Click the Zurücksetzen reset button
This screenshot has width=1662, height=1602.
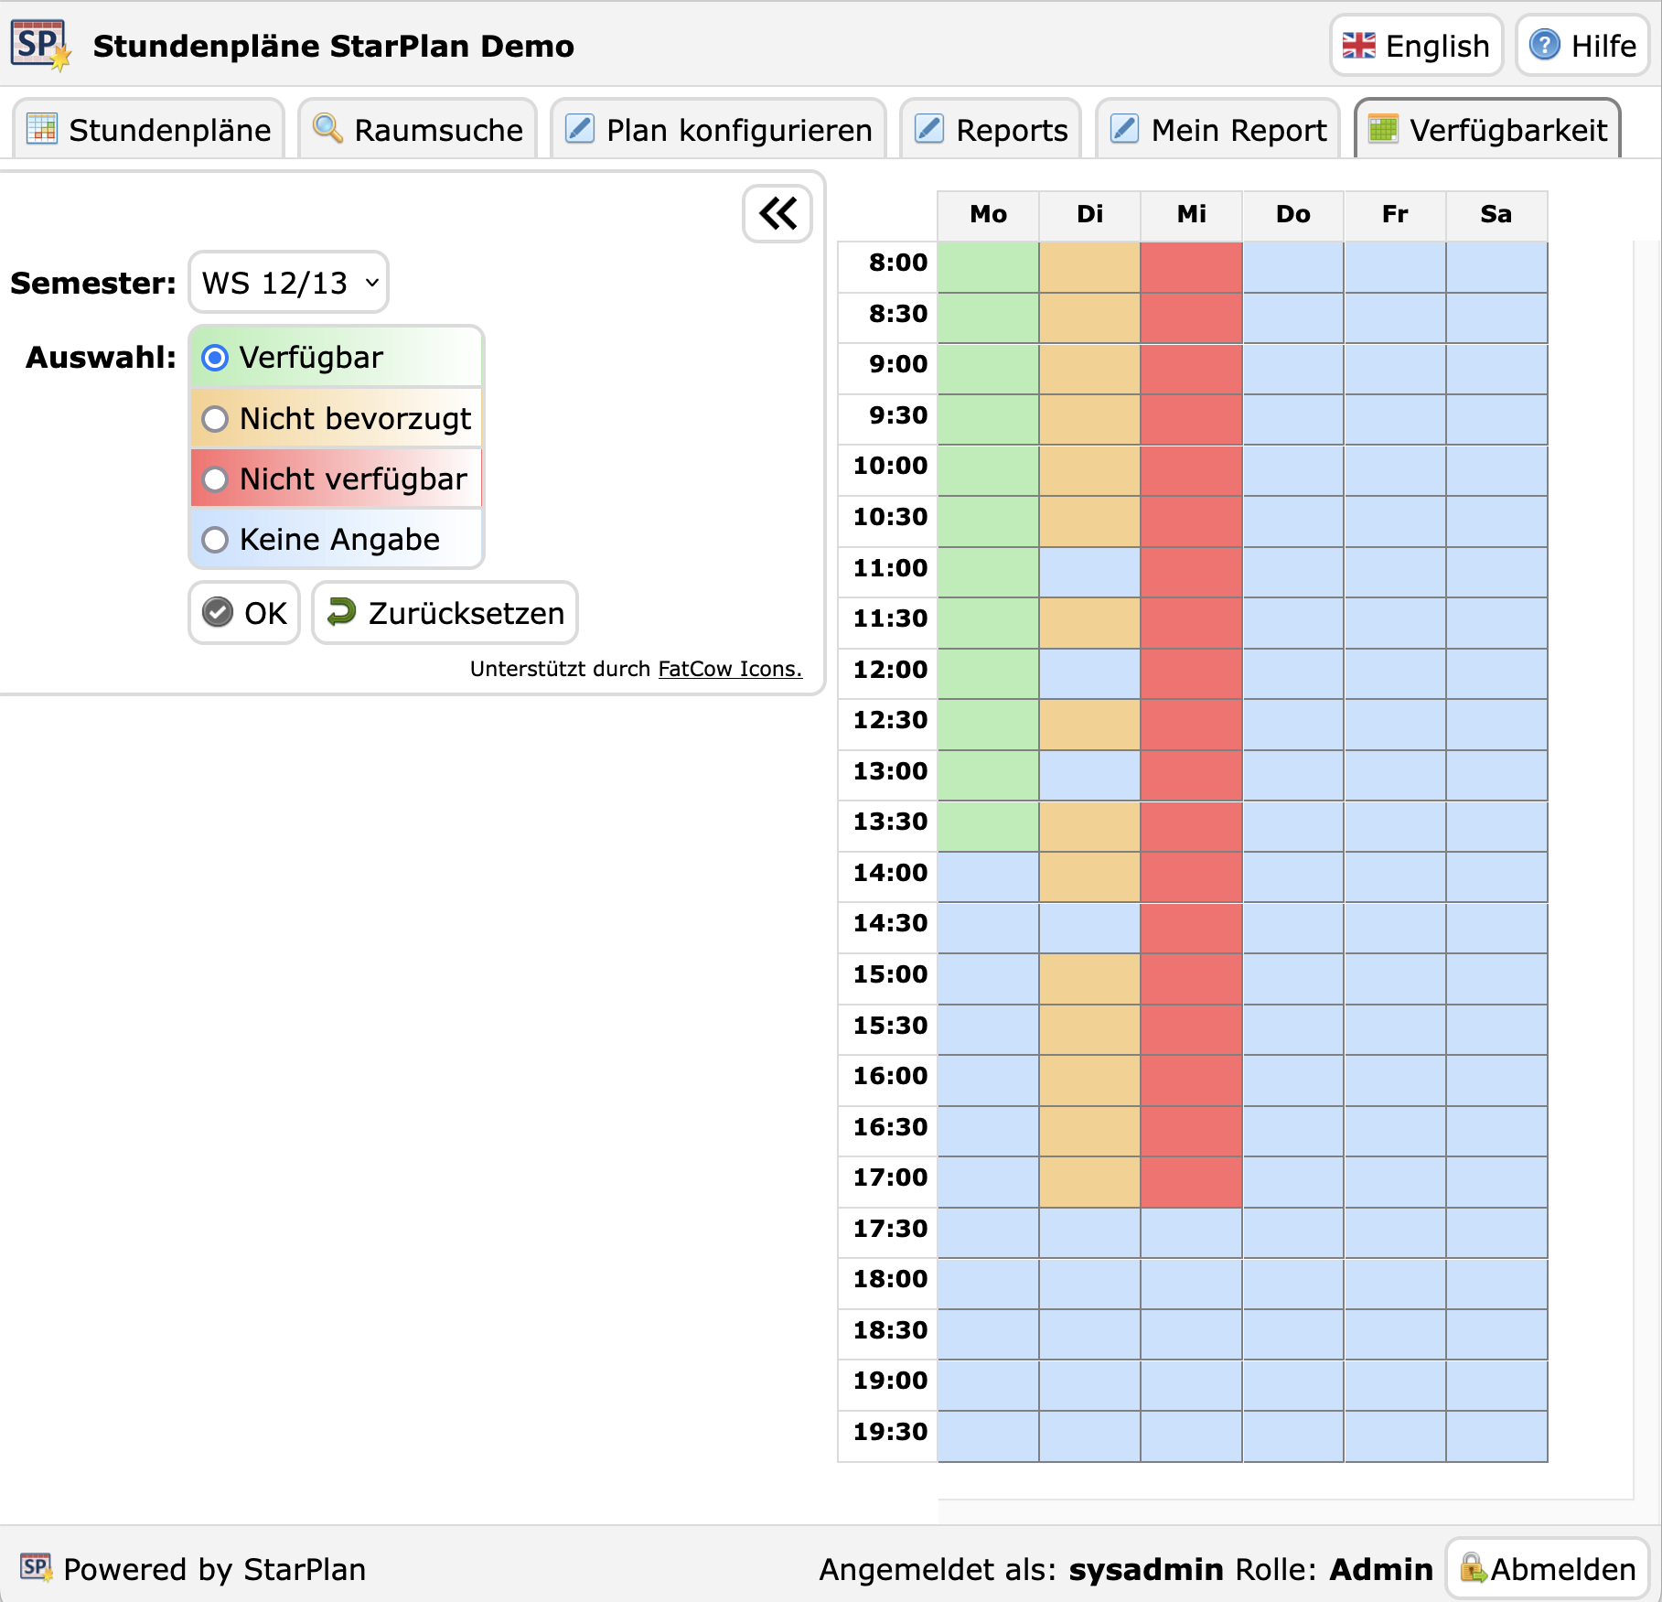click(445, 613)
